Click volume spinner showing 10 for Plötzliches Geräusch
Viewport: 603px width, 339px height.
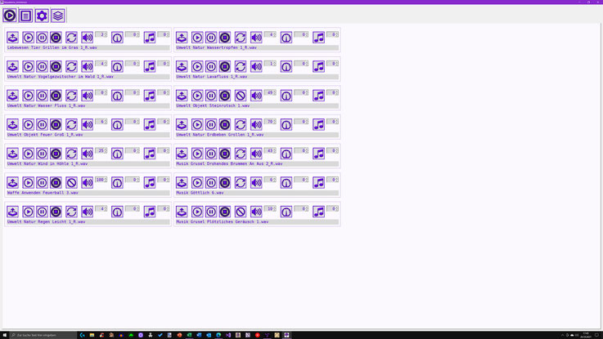[x=270, y=208]
